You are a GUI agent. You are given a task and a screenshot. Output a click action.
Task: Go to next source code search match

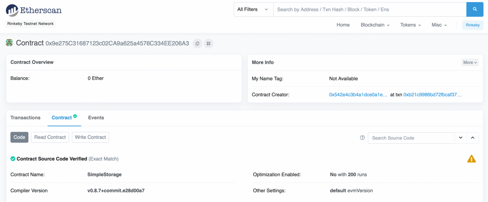pos(460,137)
